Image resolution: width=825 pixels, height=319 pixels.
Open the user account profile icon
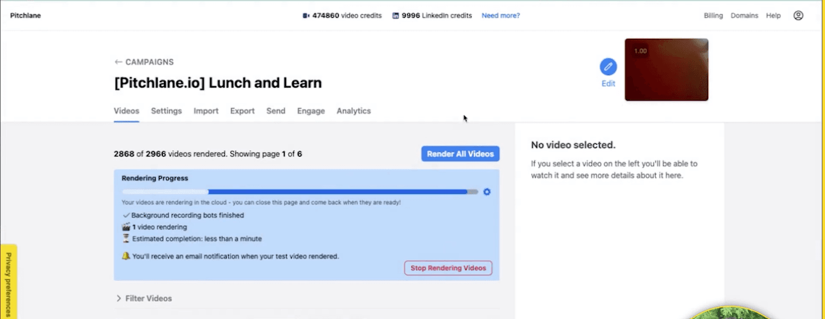[798, 15]
